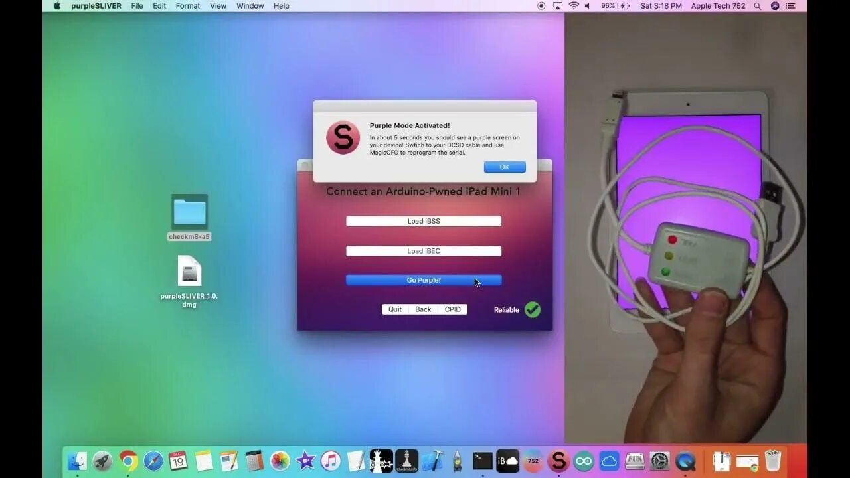
Task: Open the Edit menu
Action: tap(159, 6)
